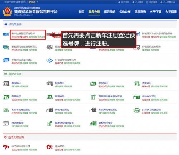
Task: Open the APP下载 navigation tab
Action: tap(156, 12)
